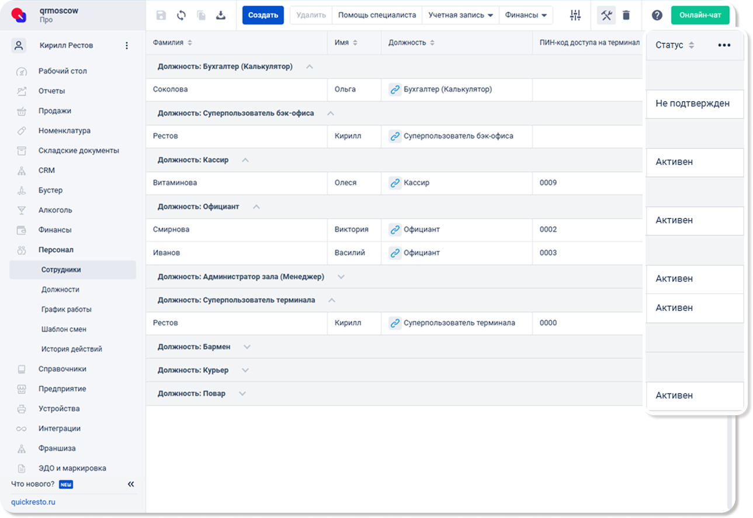Open the column settings sliders icon

[575, 15]
